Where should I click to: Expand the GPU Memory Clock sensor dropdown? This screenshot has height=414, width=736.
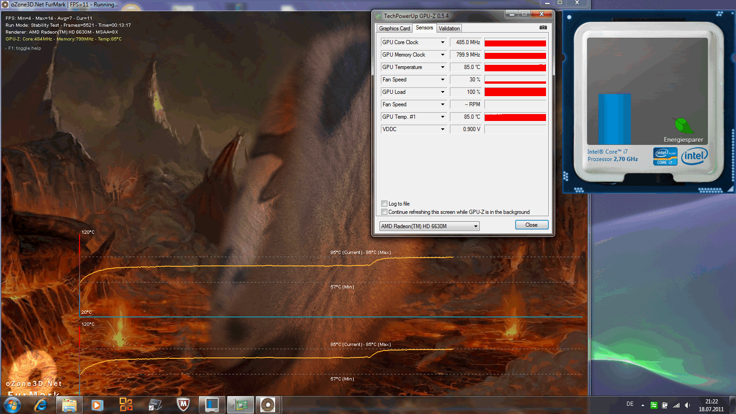[x=443, y=55]
